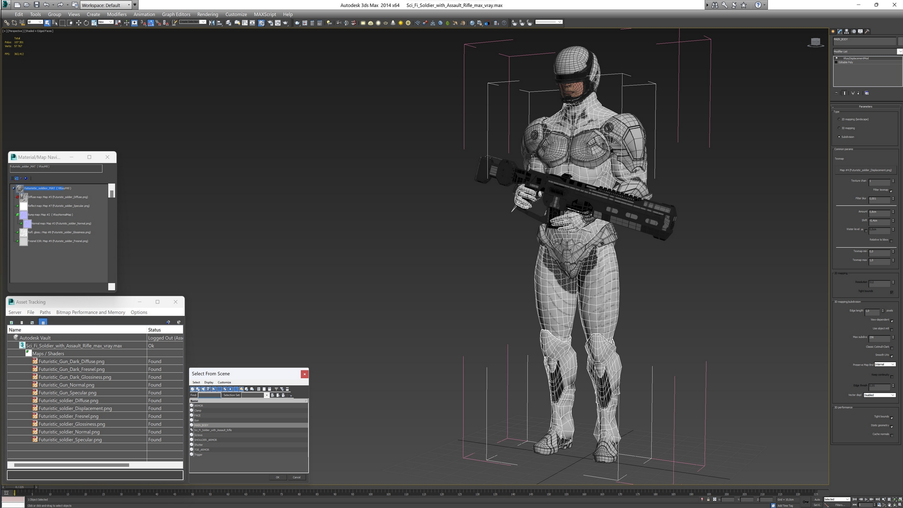Screen dimensions: 903x508
Task: Click Configure Modifier Sets icon
Action: click(x=867, y=93)
